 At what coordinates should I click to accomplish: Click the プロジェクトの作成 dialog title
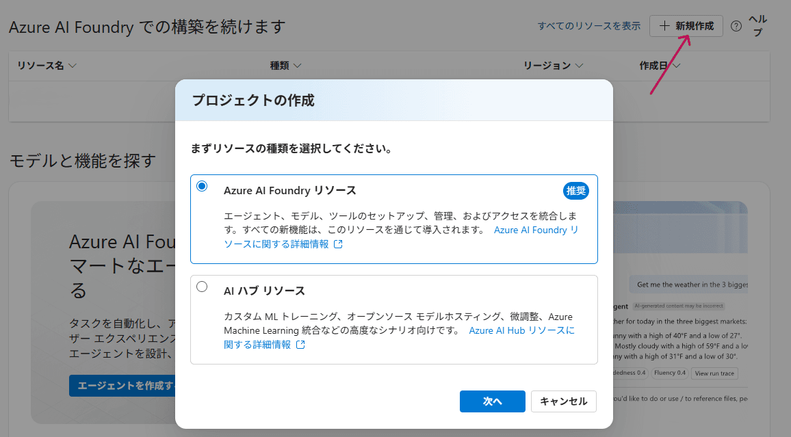[x=253, y=101]
